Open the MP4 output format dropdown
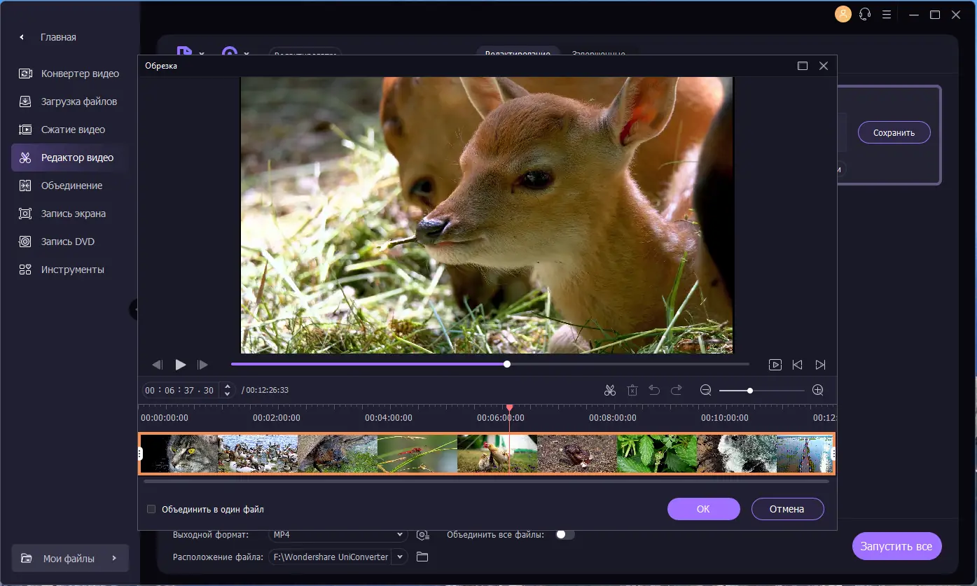 (338, 535)
